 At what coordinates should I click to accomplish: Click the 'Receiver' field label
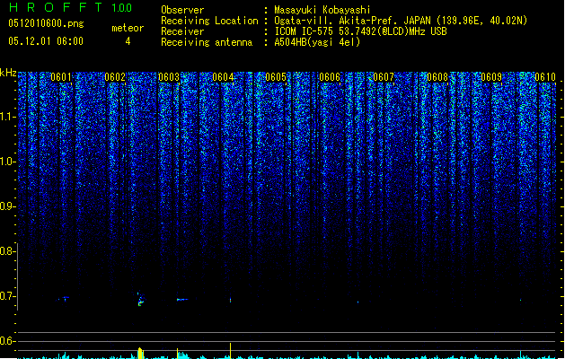point(182,31)
